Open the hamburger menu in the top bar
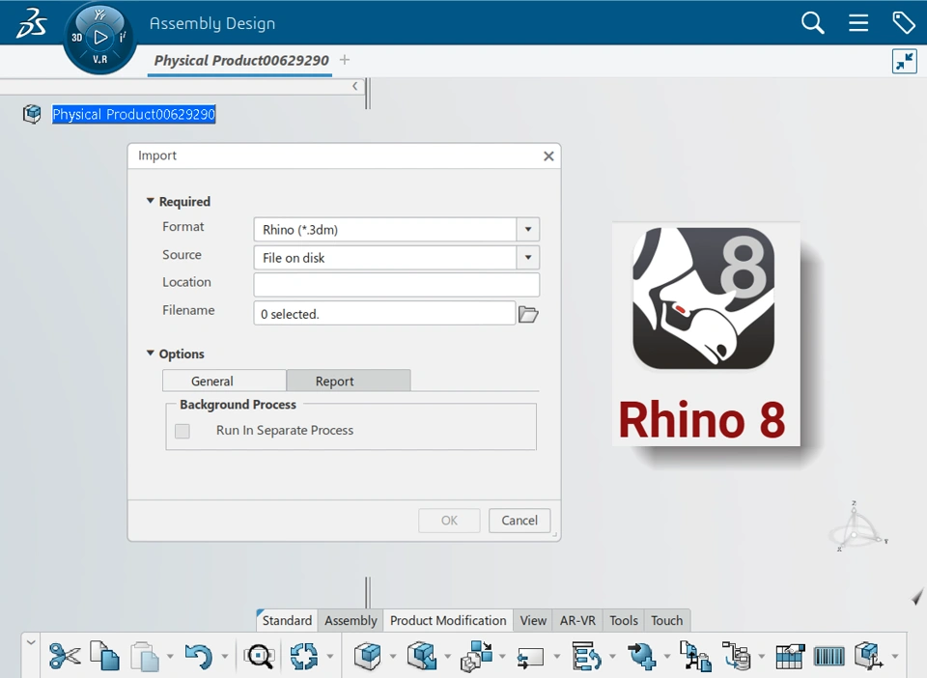The height and width of the screenshot is (678, 927). pyautogui.click(x=858, y=23)
